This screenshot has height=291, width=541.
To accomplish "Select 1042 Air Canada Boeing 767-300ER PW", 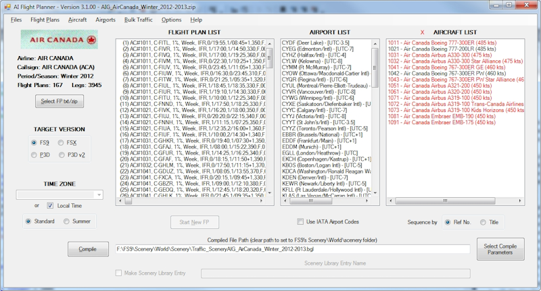I will pyautogui.click(x=447, y=74).
